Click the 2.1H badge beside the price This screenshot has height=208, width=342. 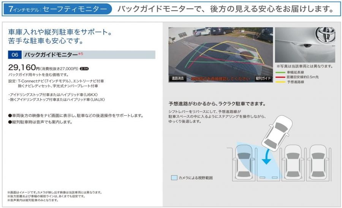click(84, 69)
